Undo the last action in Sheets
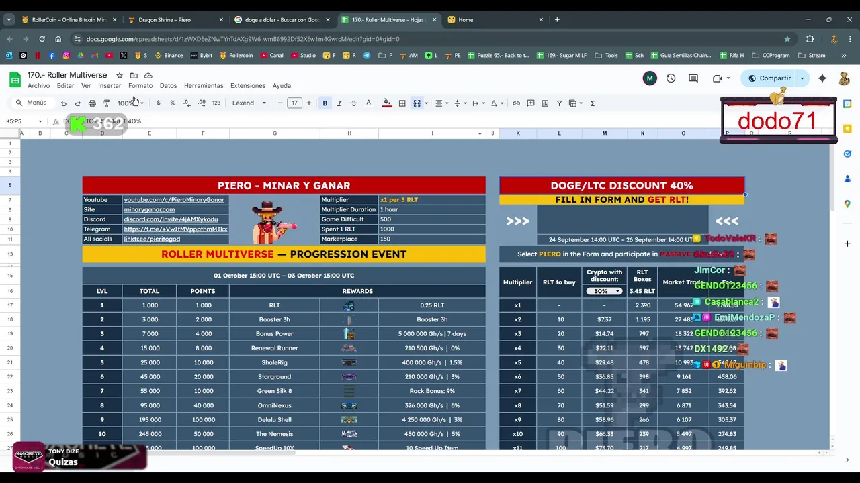The image size is (860, 483). coord(63,103)
